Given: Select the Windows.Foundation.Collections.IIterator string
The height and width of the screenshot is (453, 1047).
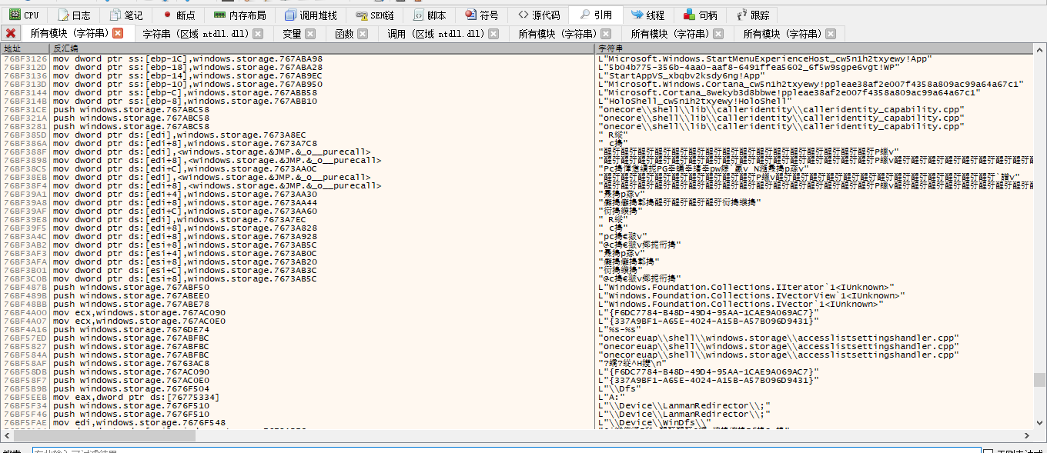Looking at the screenshot, I should coord(746,287).
